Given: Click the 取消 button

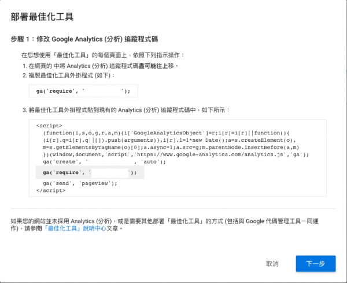Looking at the screenshot, I should [x=272, y=263].
